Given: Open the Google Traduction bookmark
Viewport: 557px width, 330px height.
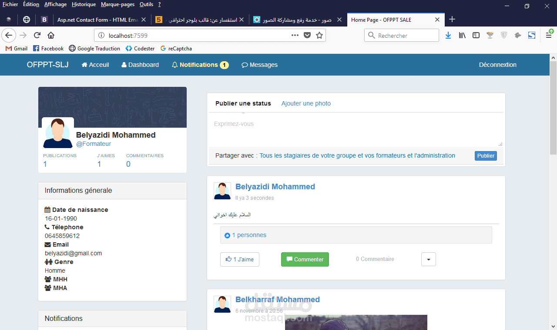Looking at the screenshot, I should pyautogui.click(x=94, y=49).
